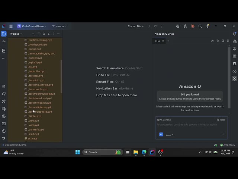Open Notifications bell icon
238x179 pixels.
pos(235,34)
